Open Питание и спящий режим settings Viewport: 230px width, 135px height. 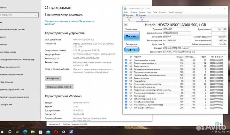tap(12, 29)
